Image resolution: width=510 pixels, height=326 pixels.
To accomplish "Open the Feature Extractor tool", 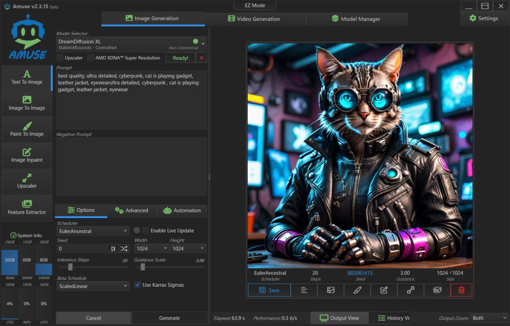I will [x=27, y=208].
